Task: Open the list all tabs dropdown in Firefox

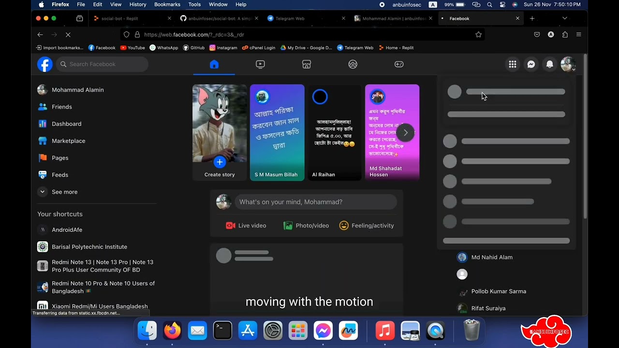Action: [x=564, y=18]
